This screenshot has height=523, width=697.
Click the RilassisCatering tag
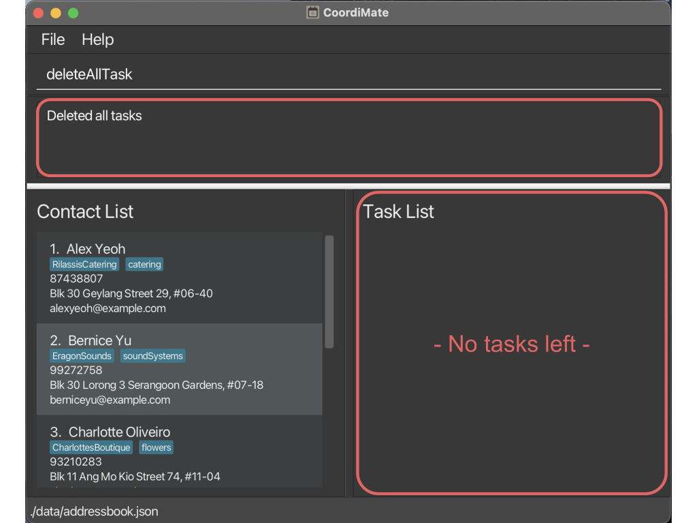(84, 264)
